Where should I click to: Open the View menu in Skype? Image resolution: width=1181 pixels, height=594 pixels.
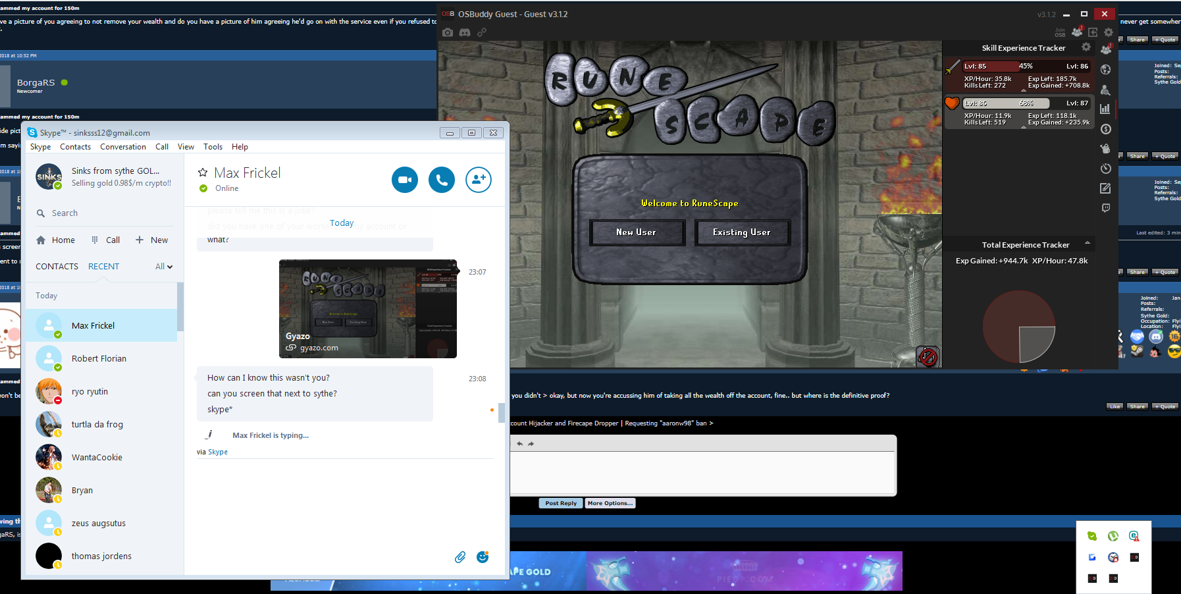(x=186, y=147)
